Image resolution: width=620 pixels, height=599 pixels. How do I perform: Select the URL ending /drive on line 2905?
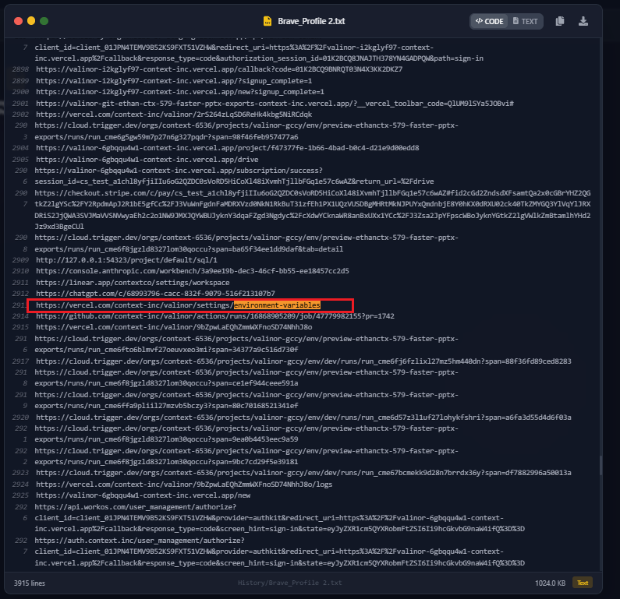(x=147, y=160)
